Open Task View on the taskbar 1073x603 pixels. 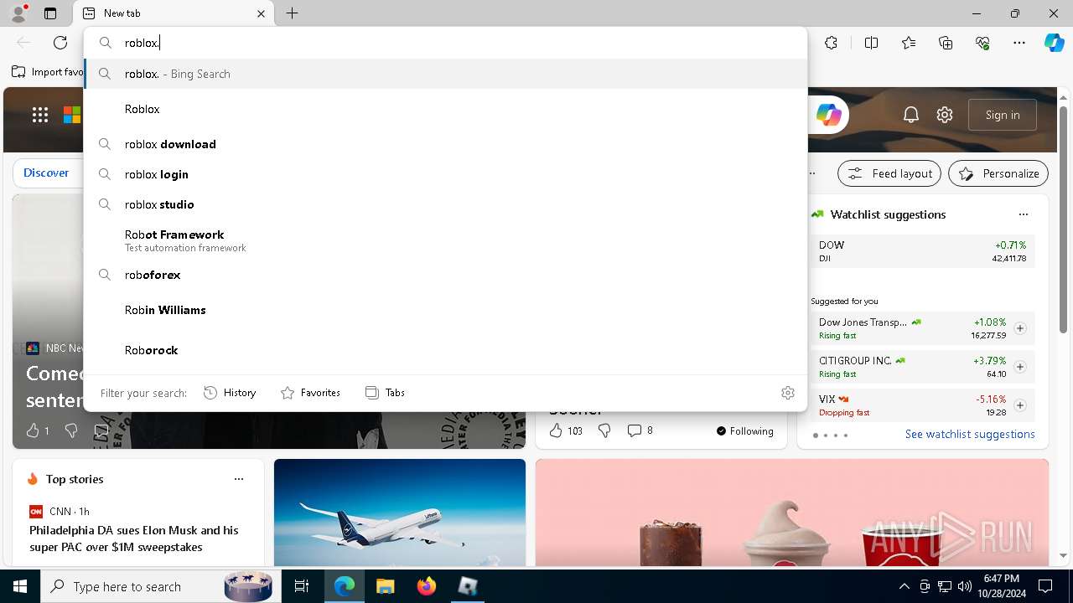point(302,586)
